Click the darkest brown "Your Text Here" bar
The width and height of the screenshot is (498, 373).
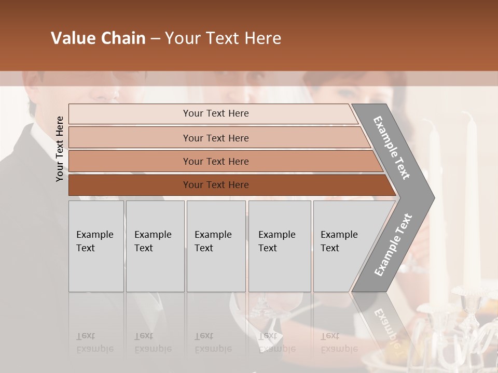(215, 185)
